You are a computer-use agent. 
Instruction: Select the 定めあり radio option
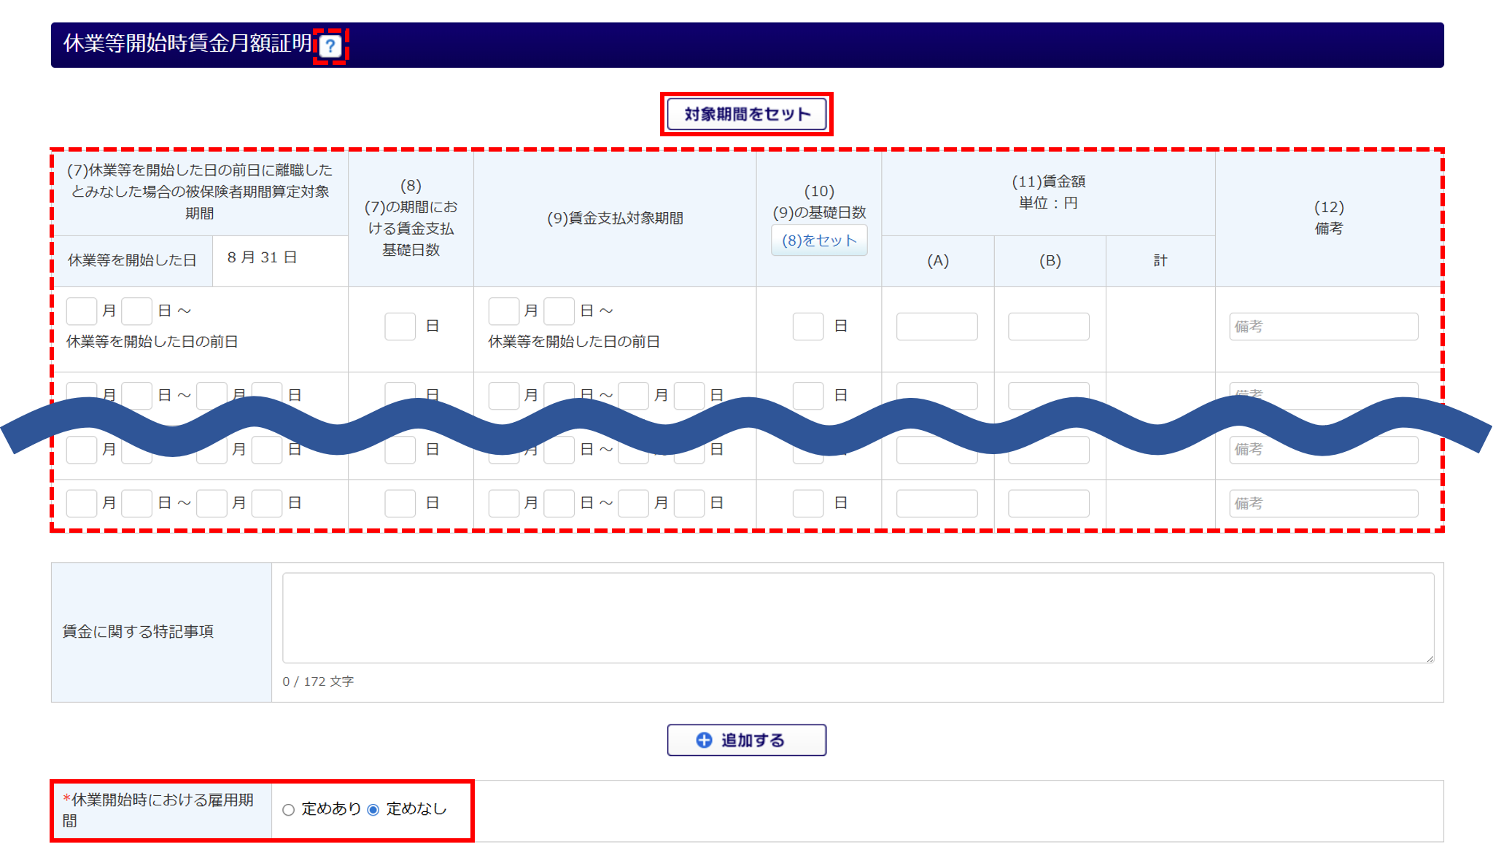coord(289,810)
